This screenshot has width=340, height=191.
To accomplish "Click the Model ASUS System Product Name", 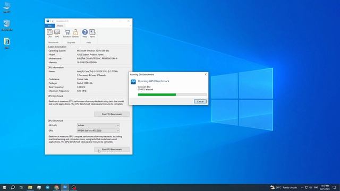I will point(90,55).
